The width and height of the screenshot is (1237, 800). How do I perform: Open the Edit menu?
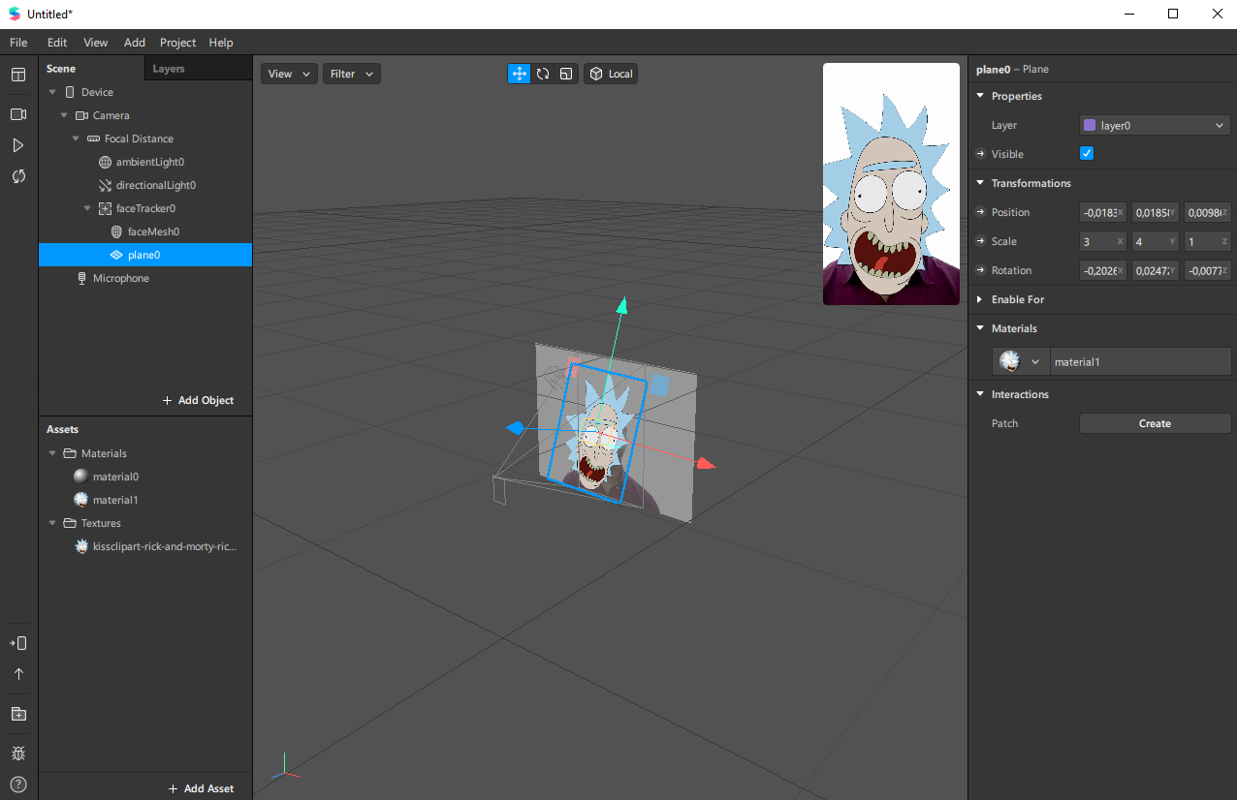click(x=57, y=43)
